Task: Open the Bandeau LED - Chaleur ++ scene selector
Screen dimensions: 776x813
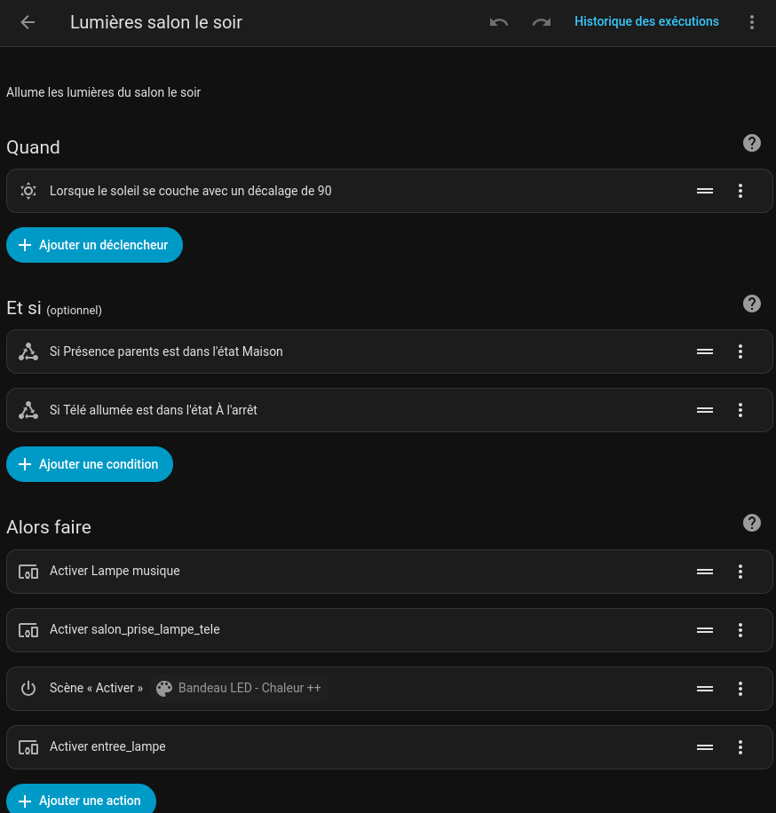Action: click(240, 689)
